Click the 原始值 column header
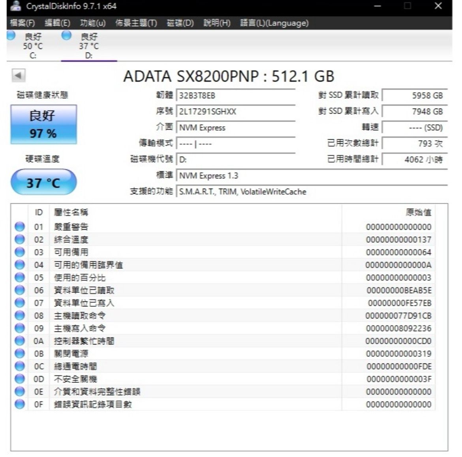Screen dimensions: 462x457 (419, 212)
